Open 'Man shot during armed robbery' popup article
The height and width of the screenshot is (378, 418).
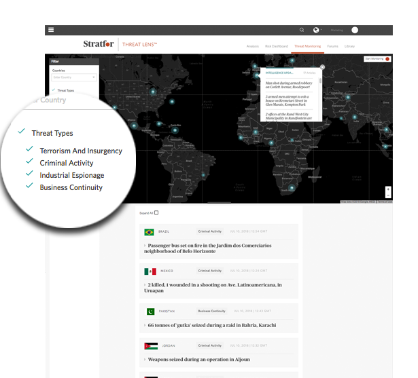pyautogui.click(x=289, y=85)
